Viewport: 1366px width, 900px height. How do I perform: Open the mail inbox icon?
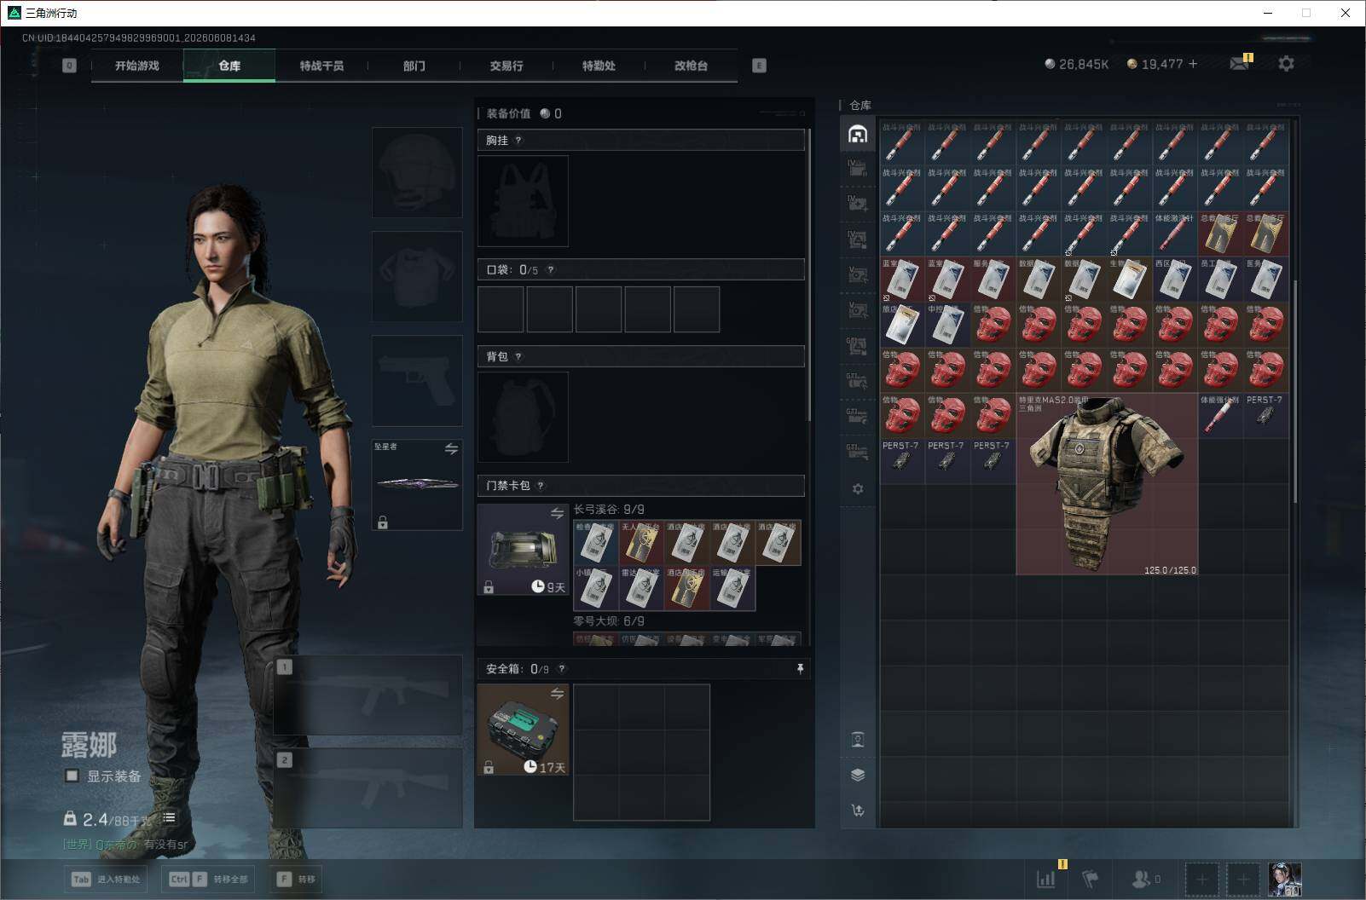pos(1240,64)
